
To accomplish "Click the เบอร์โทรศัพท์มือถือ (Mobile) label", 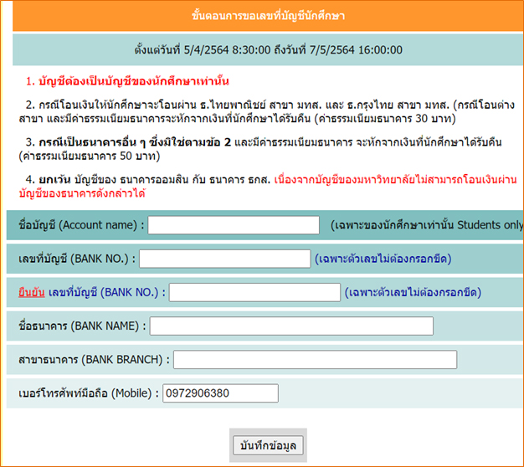I will (87, 393).
